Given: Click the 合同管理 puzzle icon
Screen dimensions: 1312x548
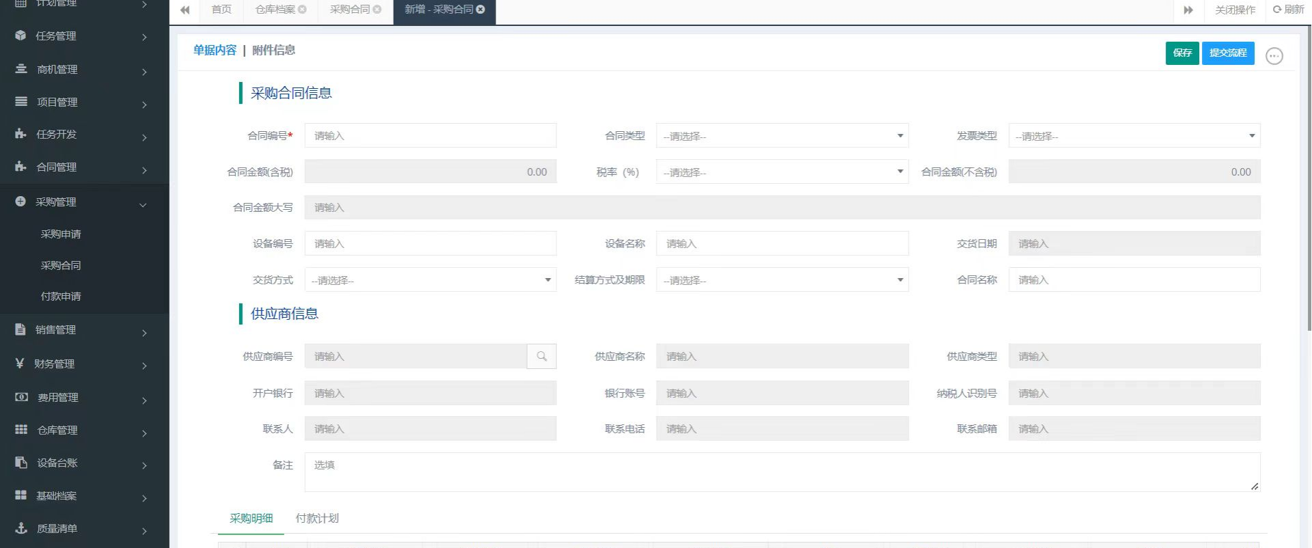Looking at the screenshot, I should (x=20, y=166).
